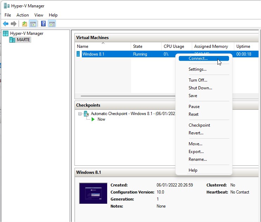This screenshot has width=261, height=222.
Task: Open the View menu
Action: (39, 15)
